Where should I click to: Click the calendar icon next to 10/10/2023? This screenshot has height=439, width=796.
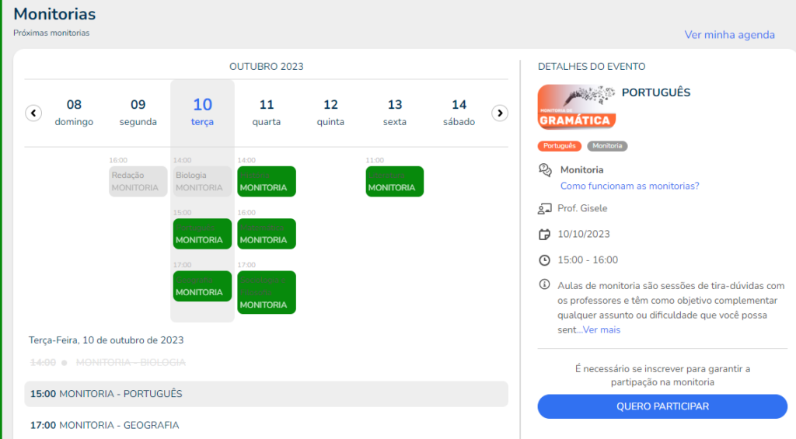coord(544,235)
